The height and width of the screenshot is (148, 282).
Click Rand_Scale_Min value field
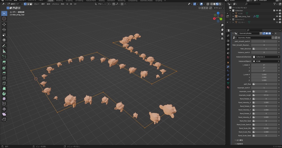266,128
